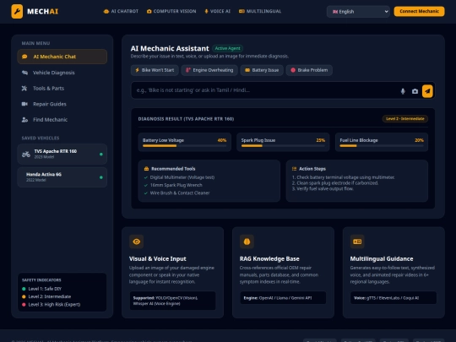
Task: Click the Vehicle Diagnosis sidebar icon
Action: coord(24,73)
